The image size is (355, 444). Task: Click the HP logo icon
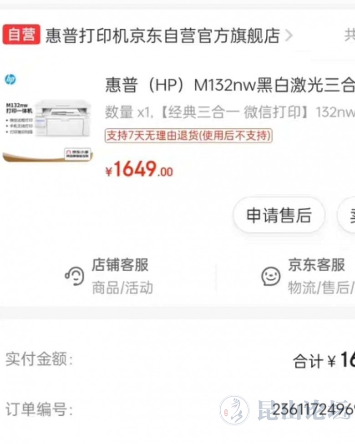point(10,79)
